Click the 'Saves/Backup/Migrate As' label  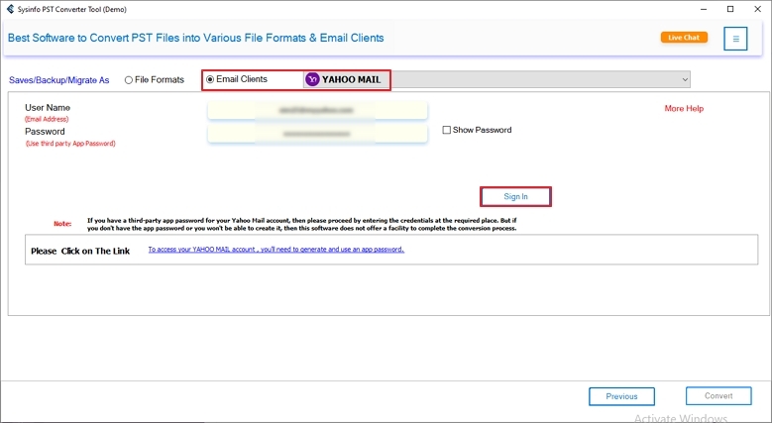pyautogui.click(x=59, y=80)
